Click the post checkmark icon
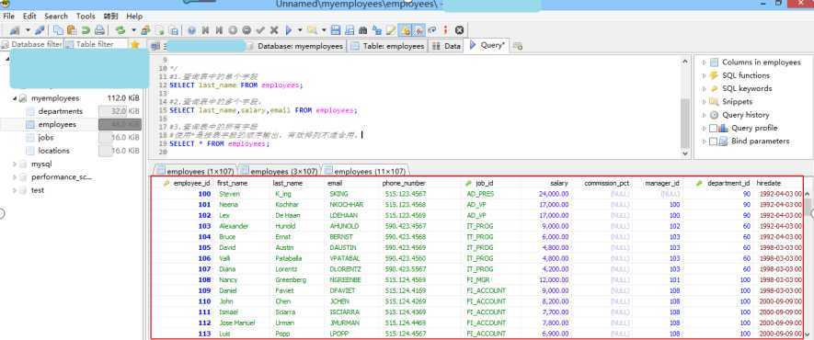Viewport: 814px width, 340px height. (x=260, y=30)
